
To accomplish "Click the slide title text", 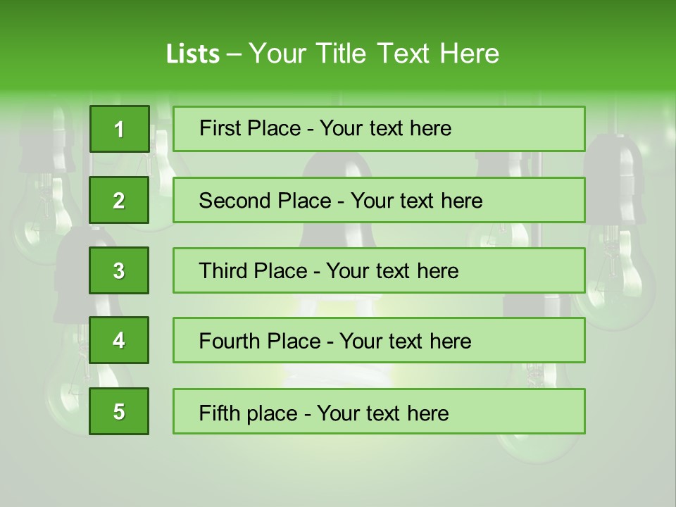I will [332, 54].
